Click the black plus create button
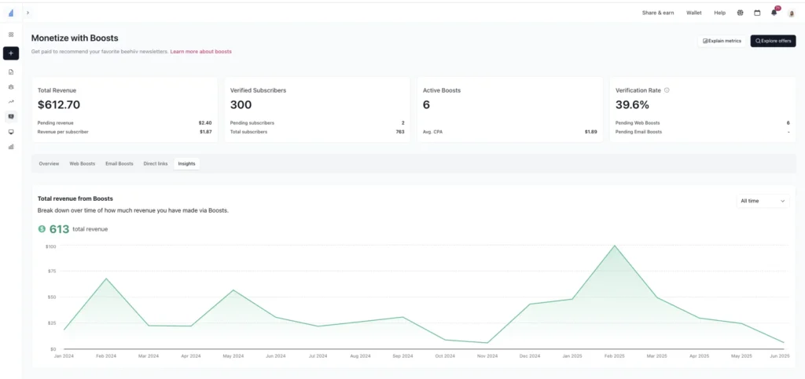Screen dimensions: 805x379 pos(11,53)
